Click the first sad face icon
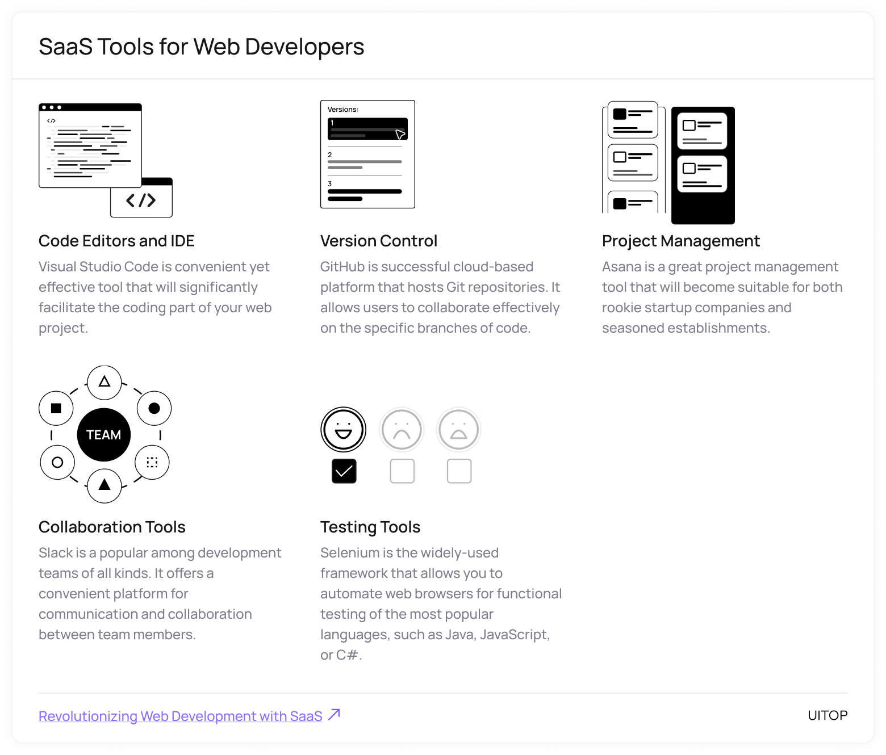The width and height of the screenshot is (886, 755). coord(402,430)
